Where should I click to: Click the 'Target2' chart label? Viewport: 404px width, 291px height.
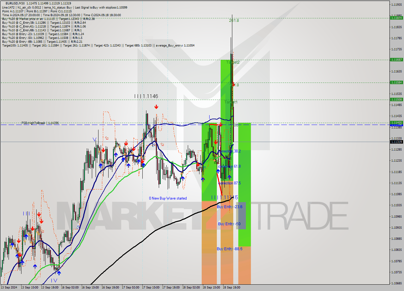click(233, 62)
